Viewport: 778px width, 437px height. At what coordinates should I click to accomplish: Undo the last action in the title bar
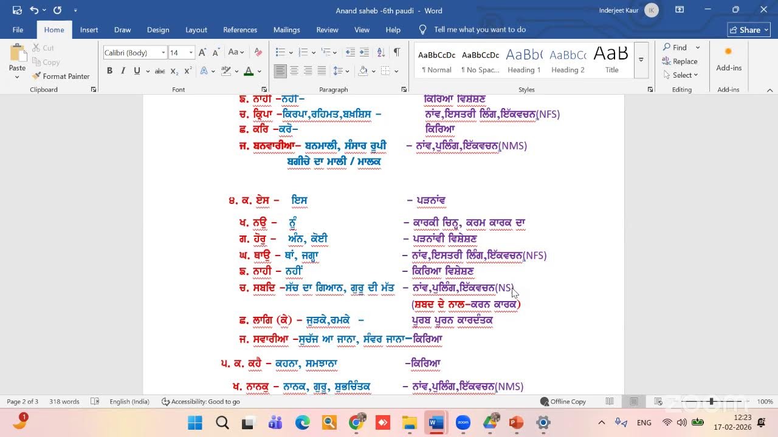point(33,10)
